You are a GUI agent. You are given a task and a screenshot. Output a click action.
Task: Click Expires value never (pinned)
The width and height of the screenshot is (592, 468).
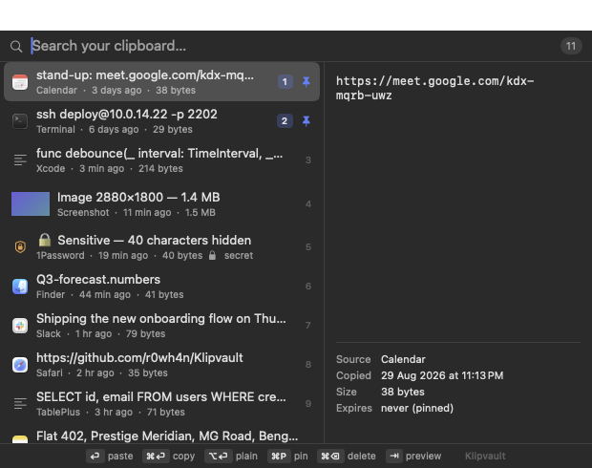coord(417,408)
